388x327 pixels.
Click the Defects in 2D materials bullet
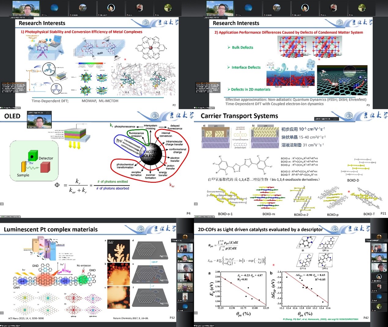point(249,89)
